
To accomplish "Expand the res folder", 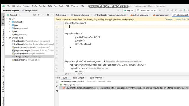I will coord(9,31).
